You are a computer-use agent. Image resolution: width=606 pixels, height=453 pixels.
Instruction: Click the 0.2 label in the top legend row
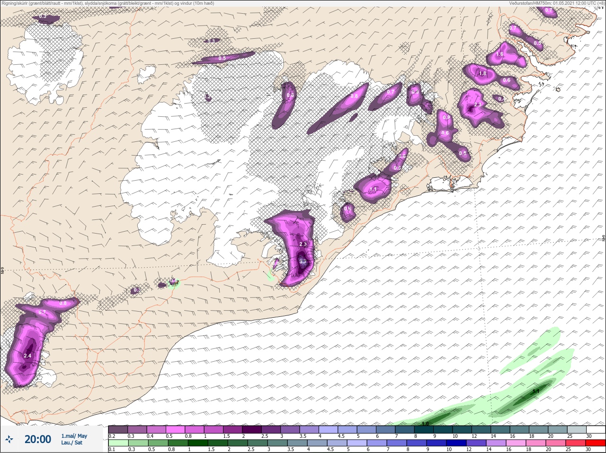pos(112,436)
